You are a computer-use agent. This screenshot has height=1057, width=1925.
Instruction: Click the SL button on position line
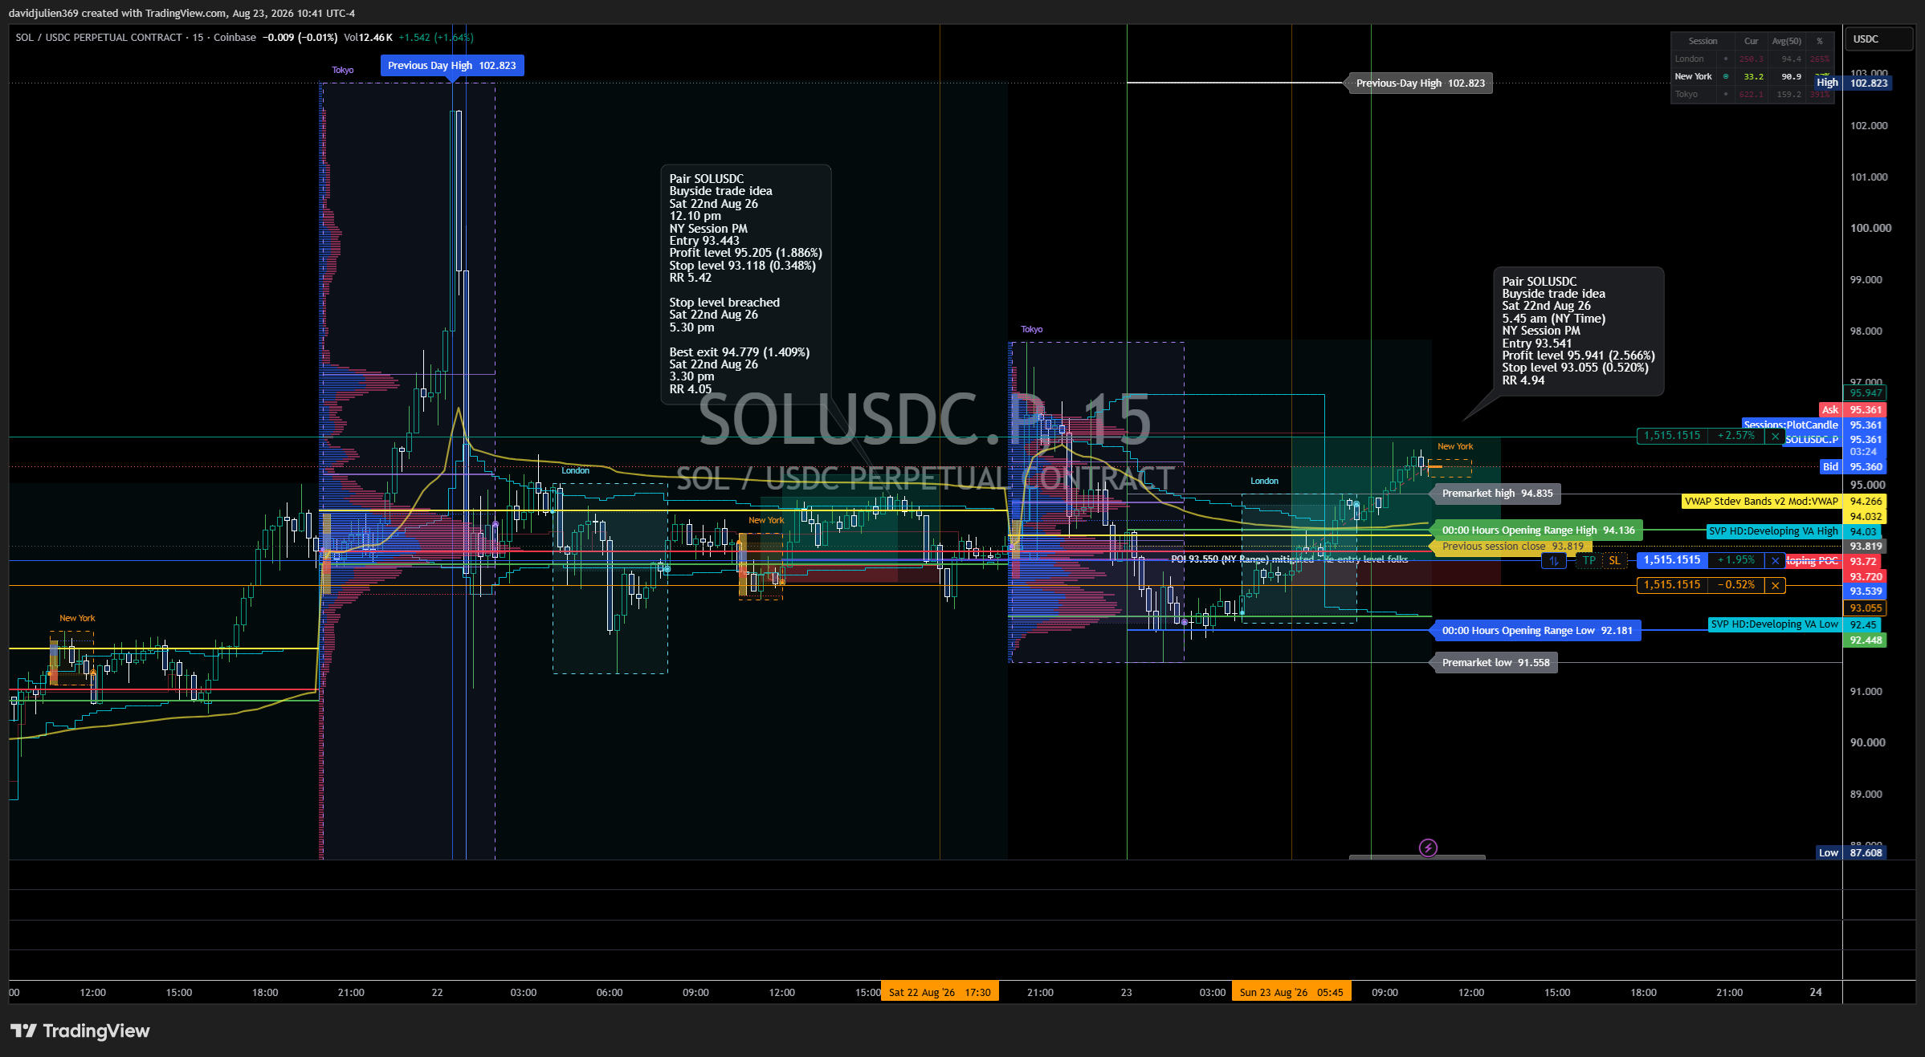pos(1615,561)
